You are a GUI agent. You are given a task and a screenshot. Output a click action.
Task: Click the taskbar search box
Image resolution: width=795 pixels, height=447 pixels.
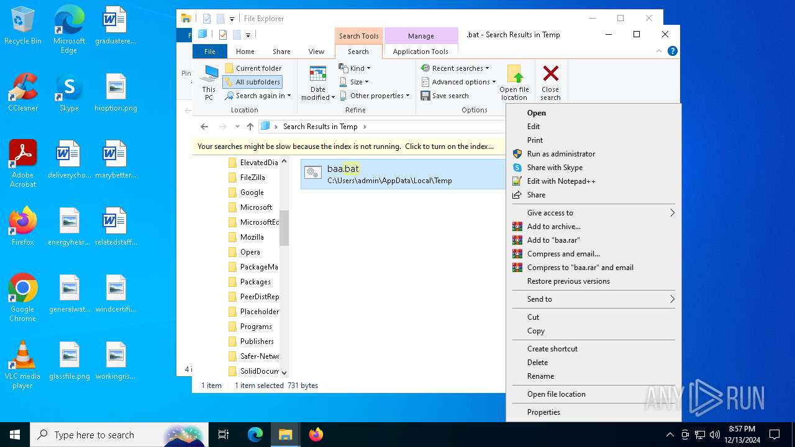coord(119,435)
